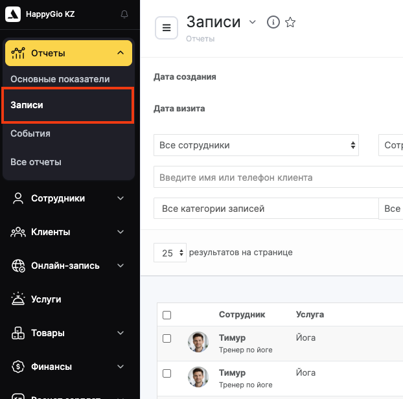Click the Услуги service bell icon
The height and width of the screenshot is (399, 403).
tap(18, 299)
